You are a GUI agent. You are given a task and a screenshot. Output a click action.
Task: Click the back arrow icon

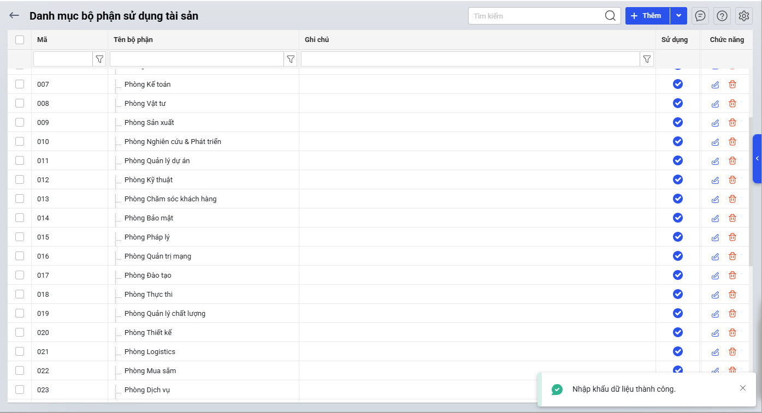(x=14, y=16)
